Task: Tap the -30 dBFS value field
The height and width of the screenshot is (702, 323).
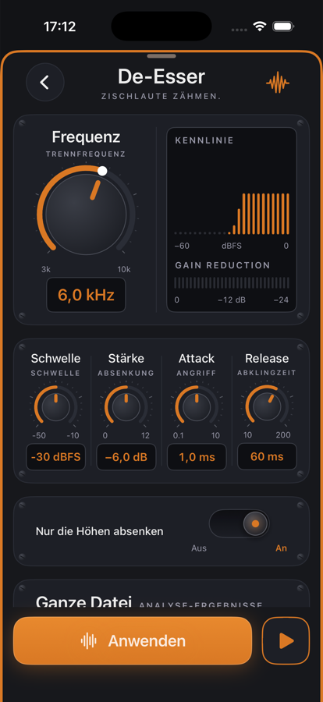Action: [x=55, y=457]
